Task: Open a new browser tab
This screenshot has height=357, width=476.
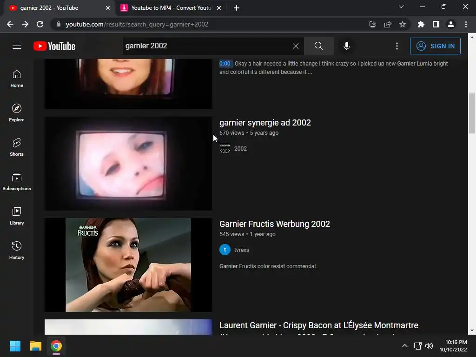Action: 237,8
